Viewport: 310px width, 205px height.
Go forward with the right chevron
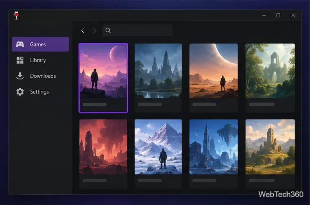pyautogui.click(x=95, y=31)
